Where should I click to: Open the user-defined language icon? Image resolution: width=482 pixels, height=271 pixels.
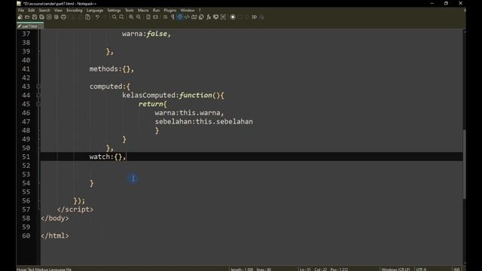(x=187, y=17)
